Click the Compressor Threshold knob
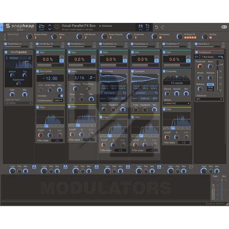The image size is (229, 229). (x=200, y=66)
